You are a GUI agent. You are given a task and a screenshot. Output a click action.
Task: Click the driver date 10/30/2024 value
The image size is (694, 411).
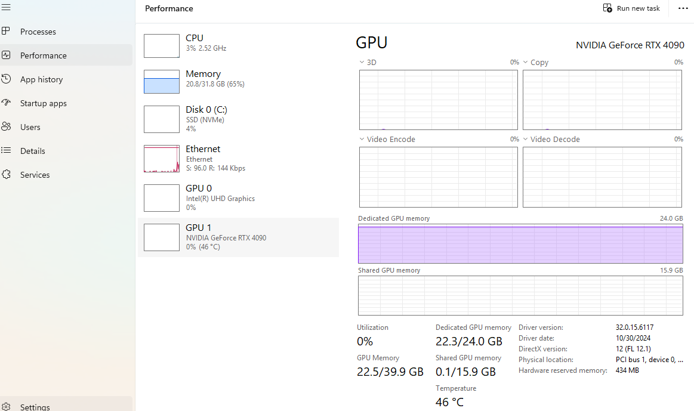[633, 338]
